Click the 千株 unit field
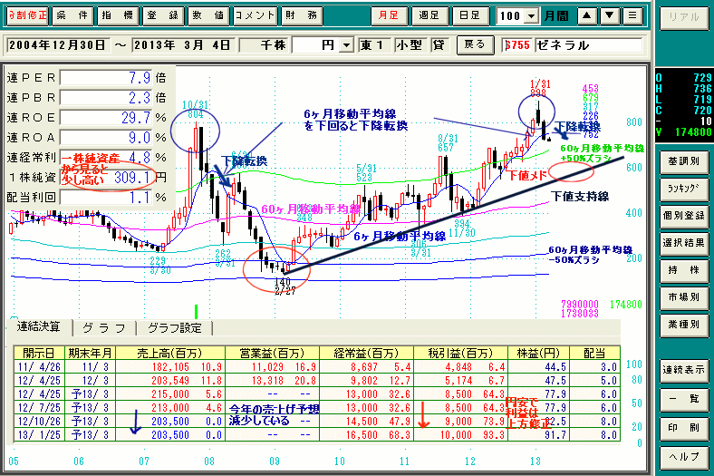Screen dimensions: 714x476 265,45
